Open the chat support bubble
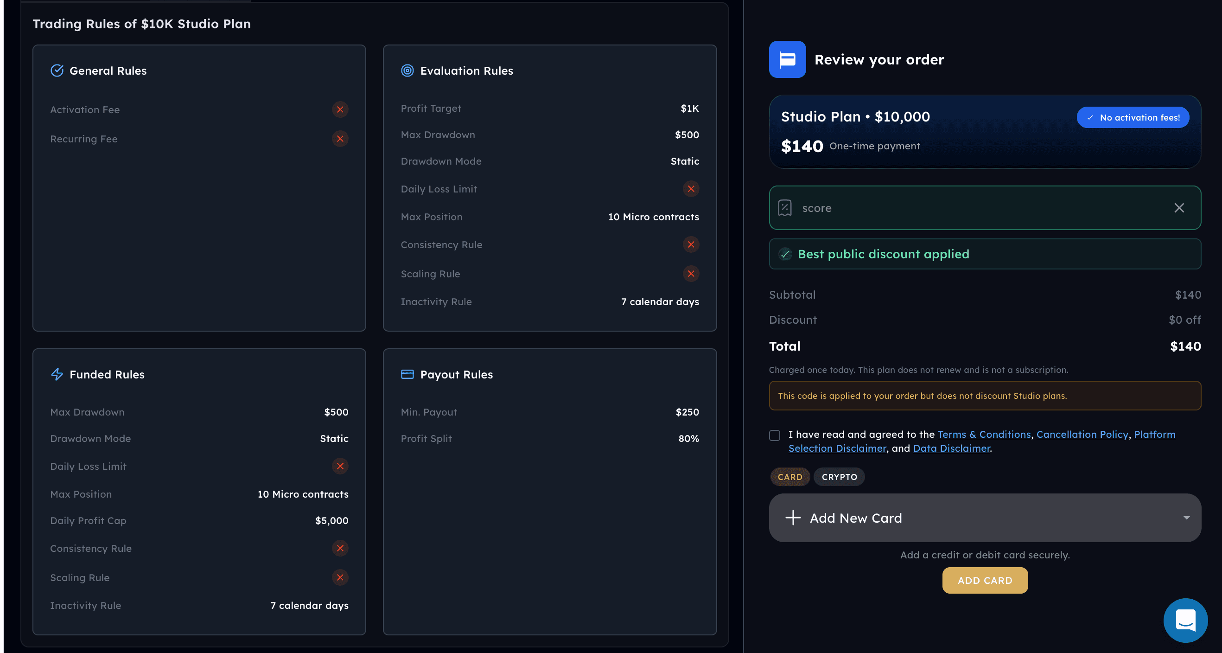The image size is (1222, 653). coord(1185,620)
